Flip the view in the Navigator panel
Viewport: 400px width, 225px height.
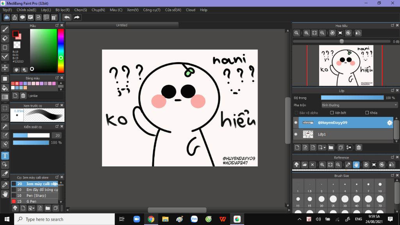coord(358,33)
